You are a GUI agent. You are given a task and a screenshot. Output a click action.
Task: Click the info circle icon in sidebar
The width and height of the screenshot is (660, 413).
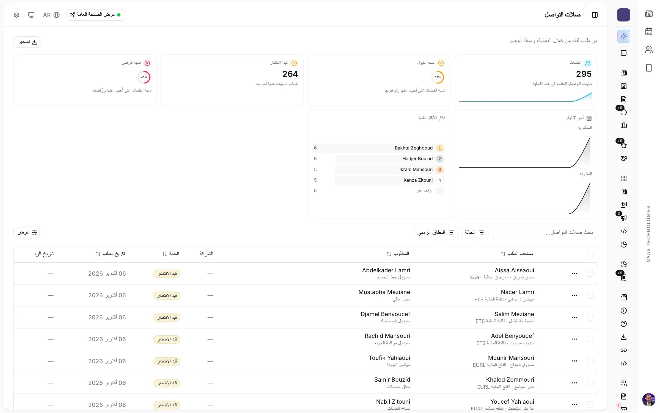623,311
